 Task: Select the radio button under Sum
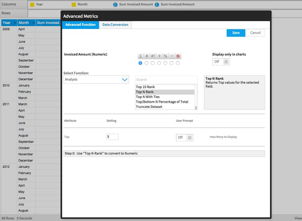tap(140, 63)
